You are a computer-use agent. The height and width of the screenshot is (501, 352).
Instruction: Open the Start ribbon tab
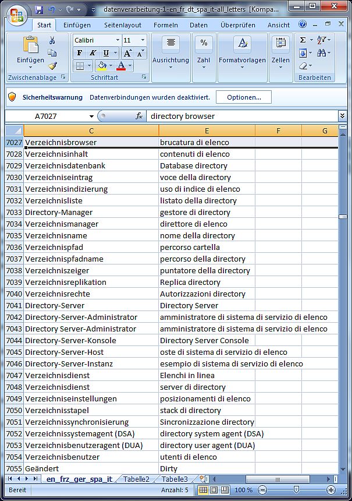[44, 25]
